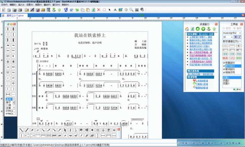Viewport: 245px width, 147px height.
Task: Select the single barline symbol in bottom palette
Action: coord(21,136)
